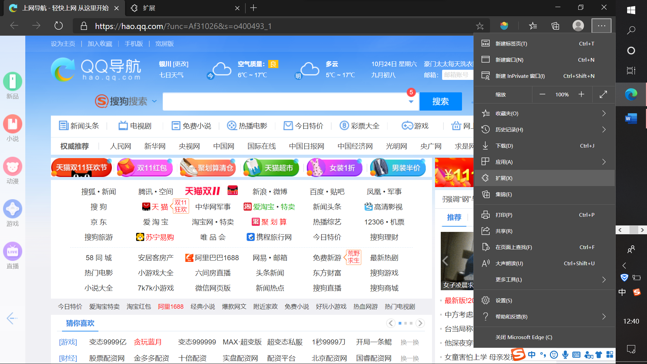This screenshot has height=364, width=647.
Task: Open 扩展(X) menu item
Action: tap(544, 178)
